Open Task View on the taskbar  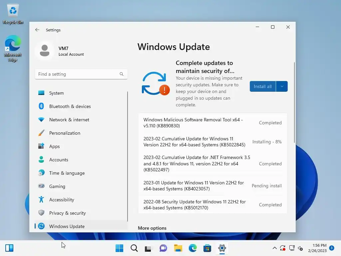click(x=148, y=248)
